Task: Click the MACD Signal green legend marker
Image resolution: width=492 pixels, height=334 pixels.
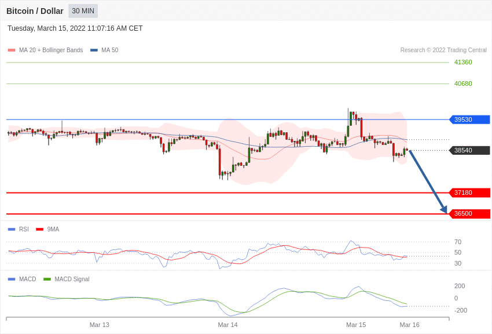Action: tap(47, 279)
